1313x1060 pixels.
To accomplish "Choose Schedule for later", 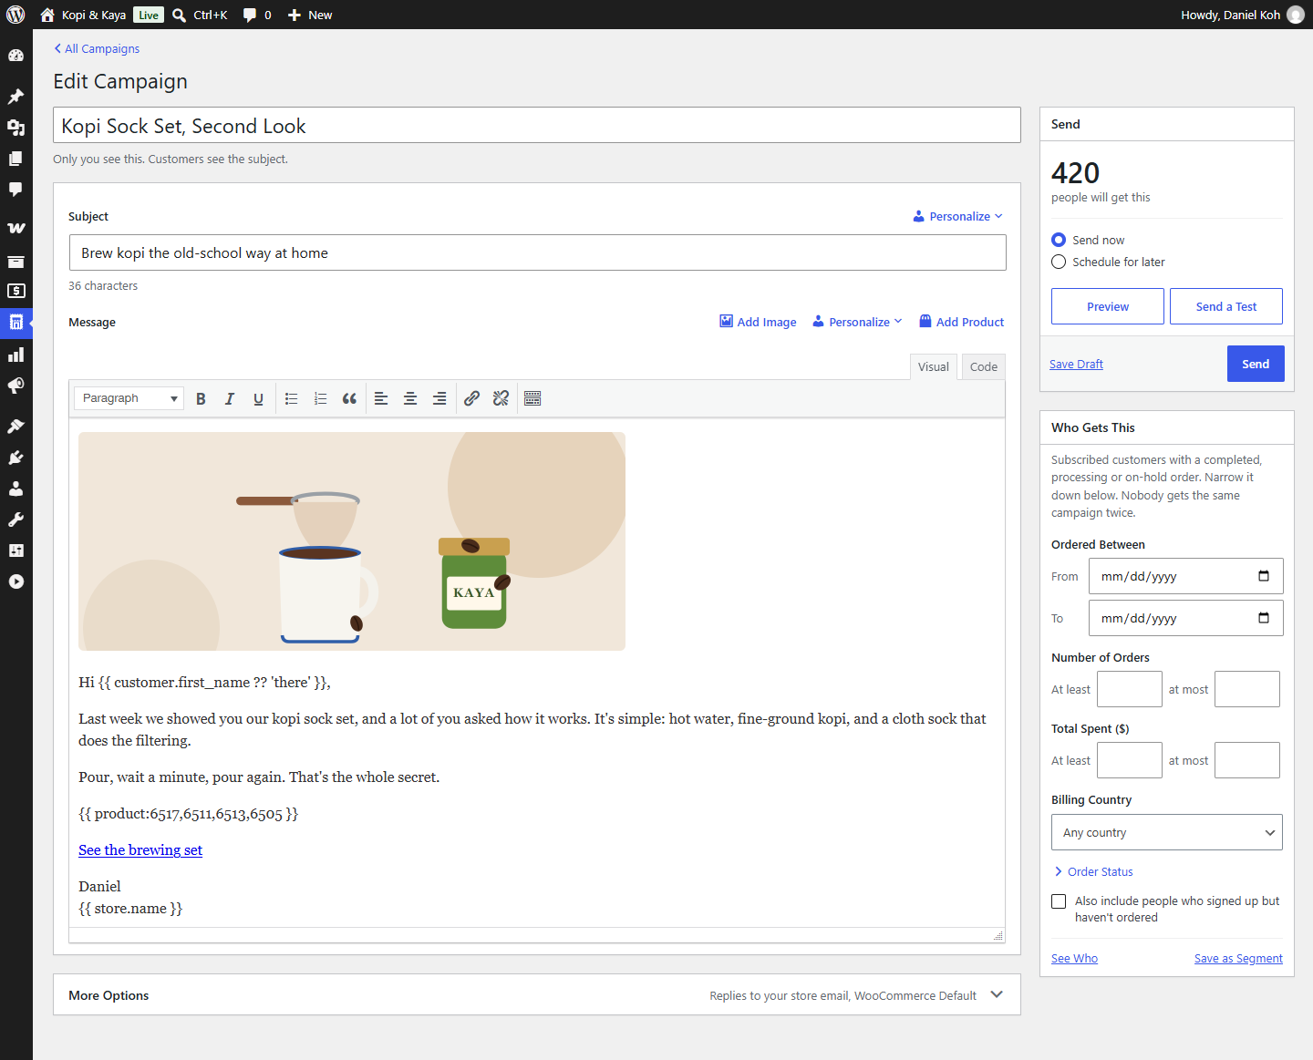I will click(1059, 262).
